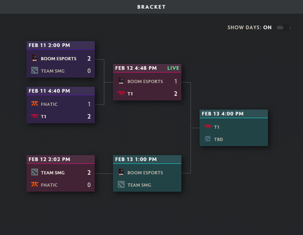The width and height of the screenshot is (303, 235).
Task: Select the Feb 12 2:02 PM match header
Action: [49, 159]
